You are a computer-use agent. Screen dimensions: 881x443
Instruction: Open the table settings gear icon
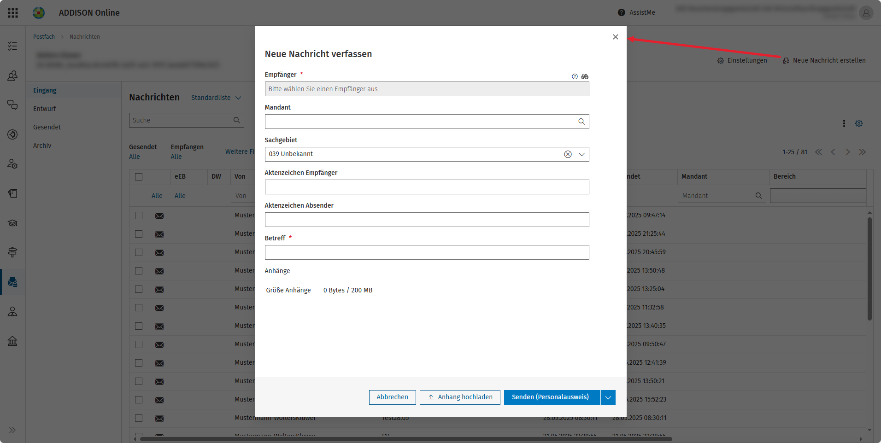coord(859,123)
